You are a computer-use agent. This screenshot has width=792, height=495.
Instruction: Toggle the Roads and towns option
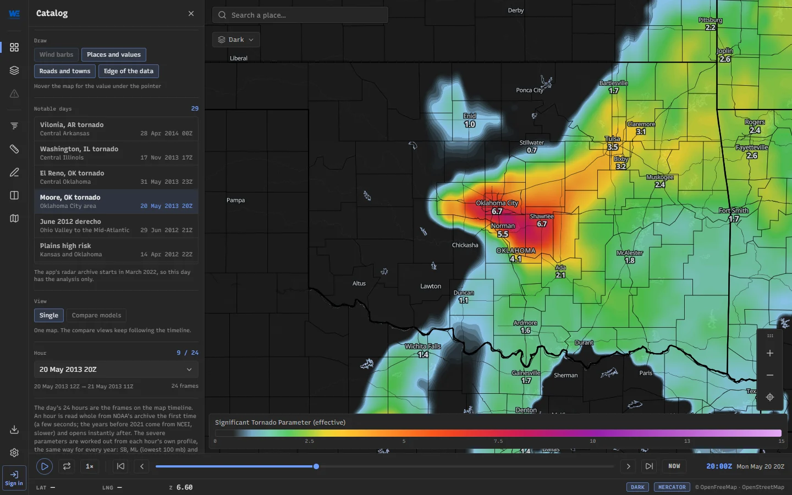(x=65, y=71)
